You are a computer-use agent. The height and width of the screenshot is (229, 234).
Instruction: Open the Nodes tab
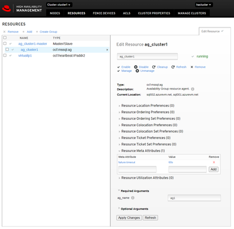pos(55,13)
